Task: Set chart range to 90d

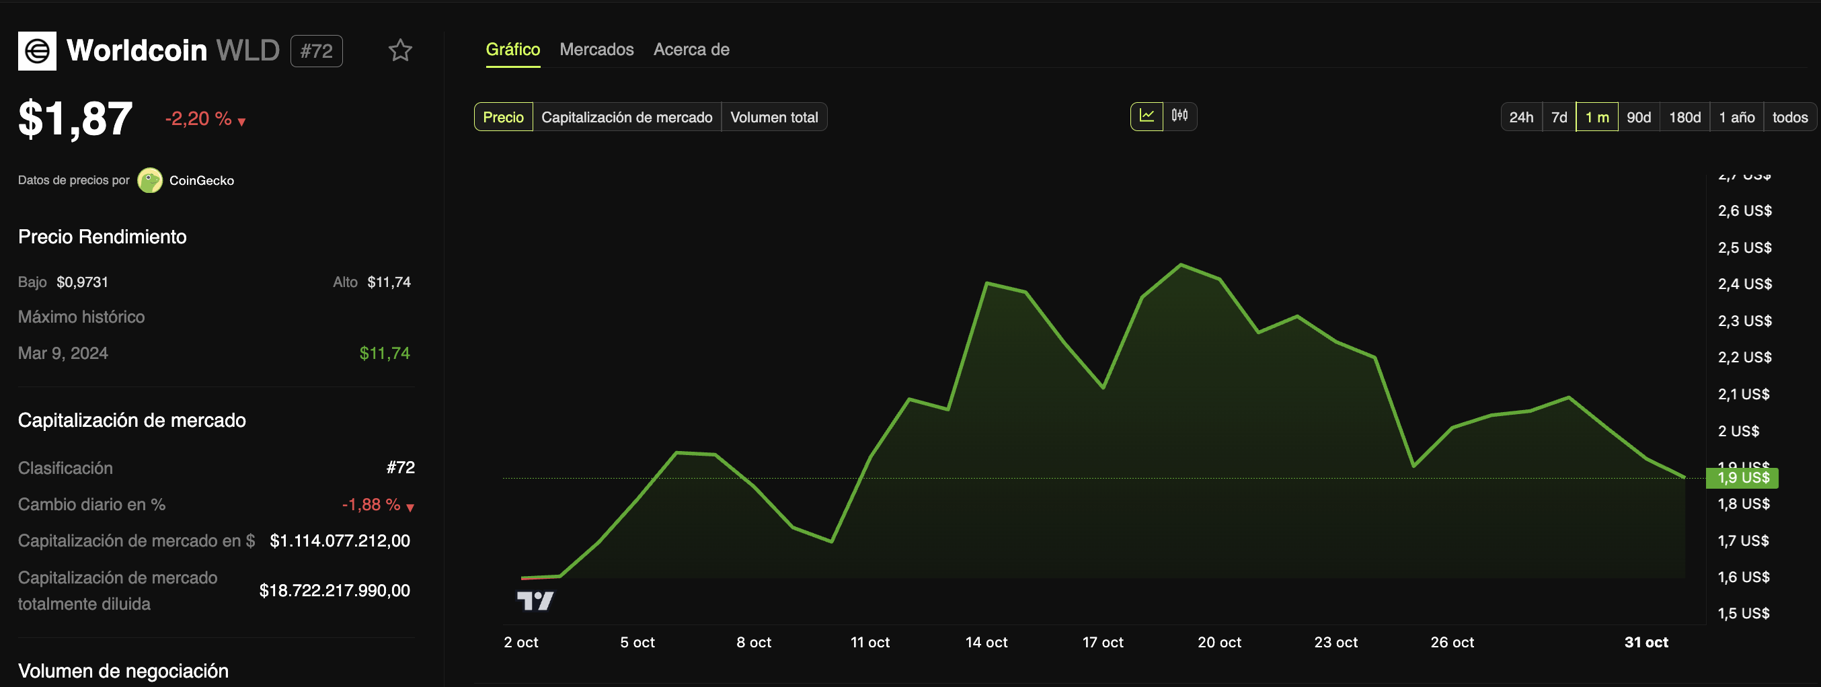Action: coord(1639,118)
